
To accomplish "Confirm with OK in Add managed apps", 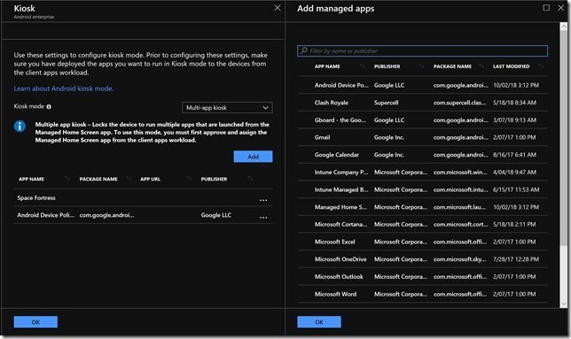I will [x=319, y=322].
